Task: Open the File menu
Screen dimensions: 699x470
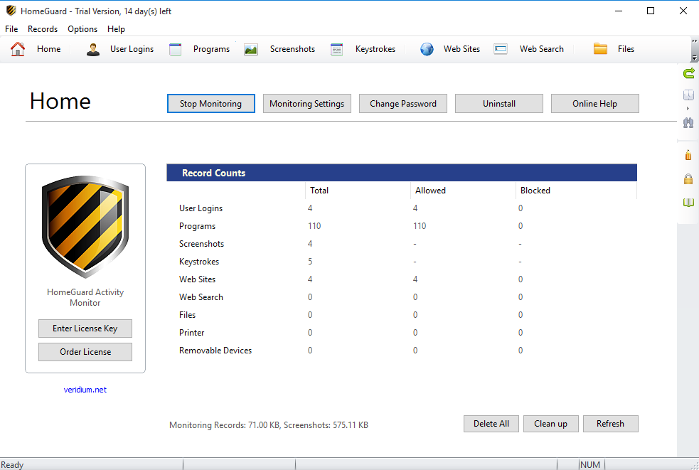Action: tap(11, 29)
